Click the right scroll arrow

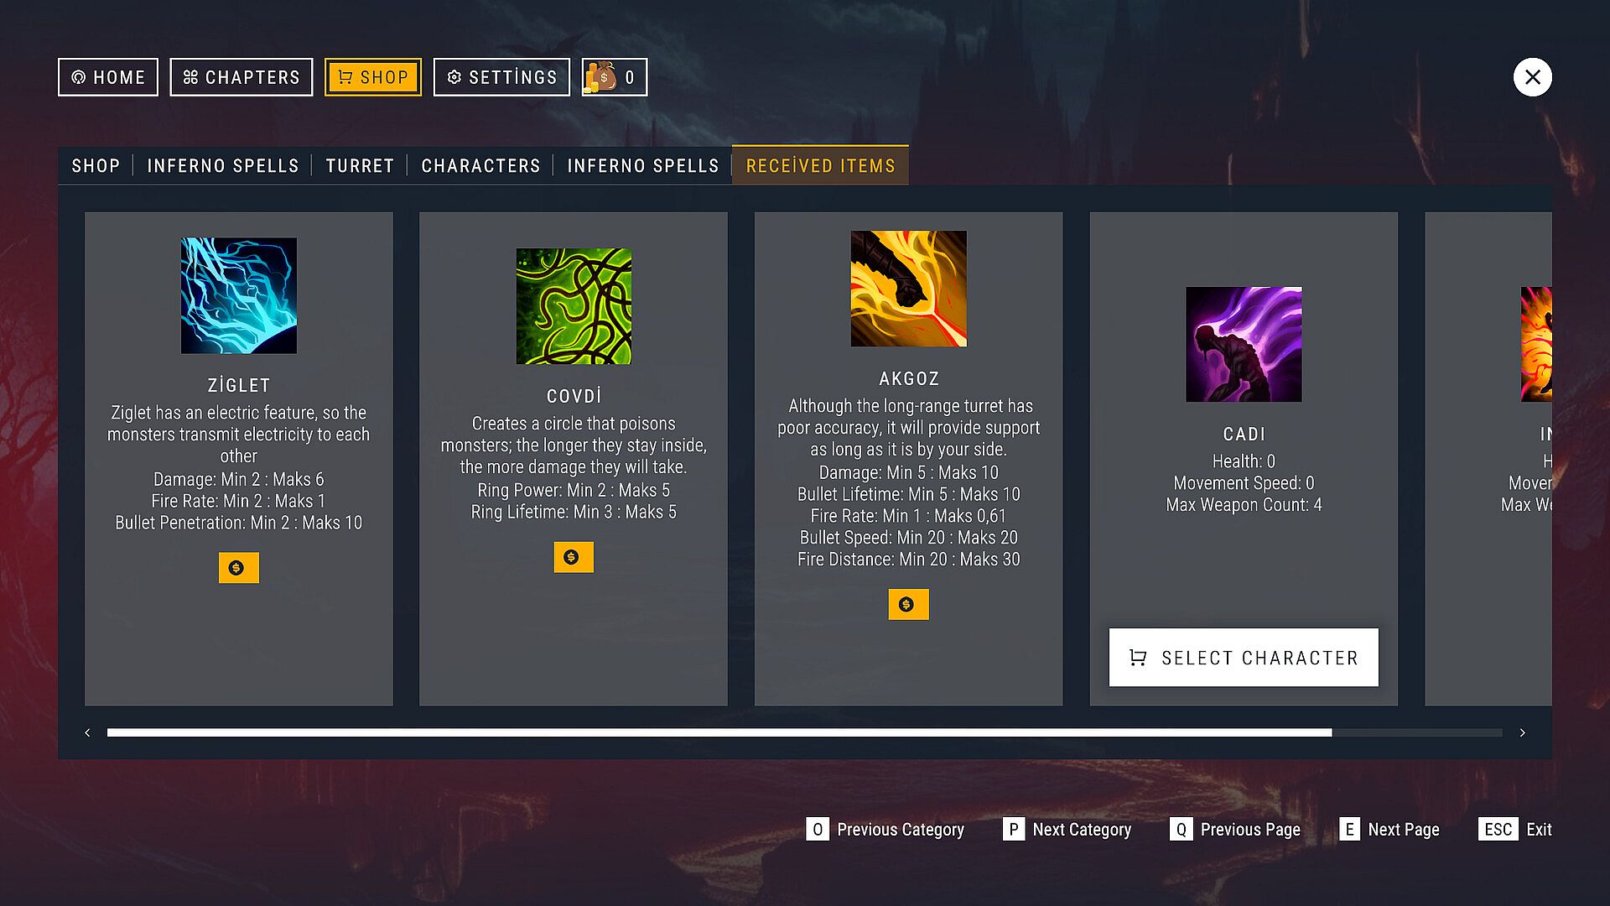tap(1523, 732)
